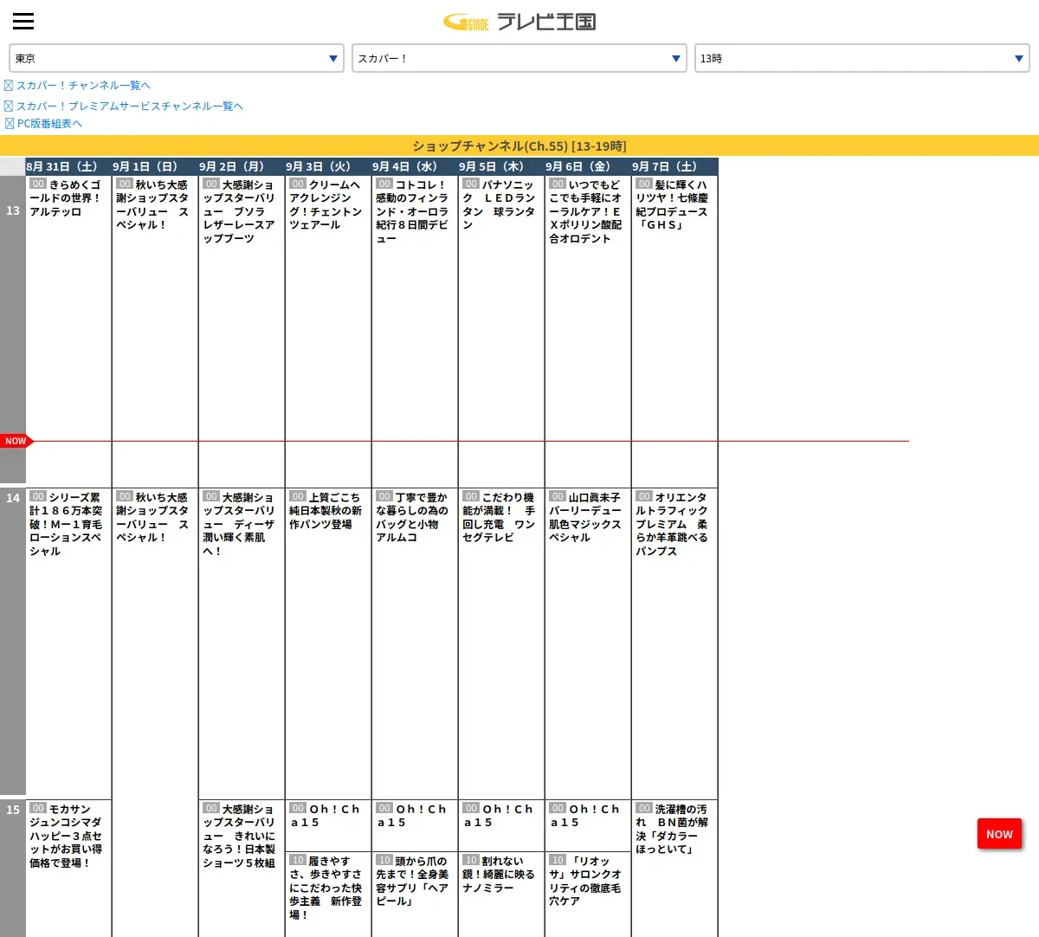
Task: Open program 「リオッサ」サロンクオリティの徹底毛穴ケア
Action: click(x=588, y=895)
